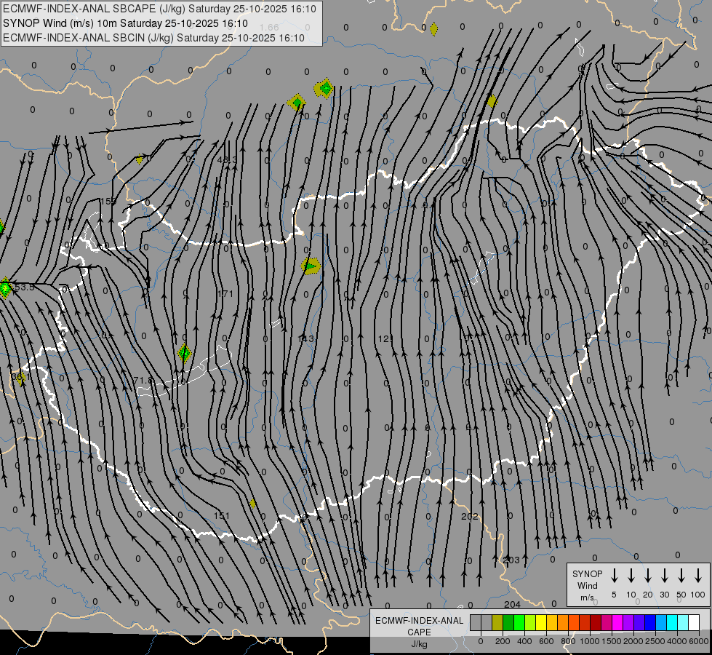Click the 203 station value

coord(511,560)
